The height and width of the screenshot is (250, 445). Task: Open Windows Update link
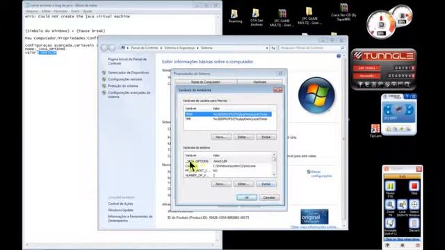[x=120, y=210]
